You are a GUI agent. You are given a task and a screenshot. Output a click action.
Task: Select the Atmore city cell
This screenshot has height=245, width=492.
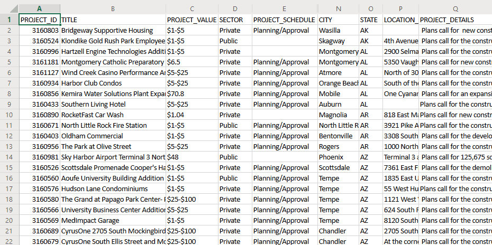point(338,73)
